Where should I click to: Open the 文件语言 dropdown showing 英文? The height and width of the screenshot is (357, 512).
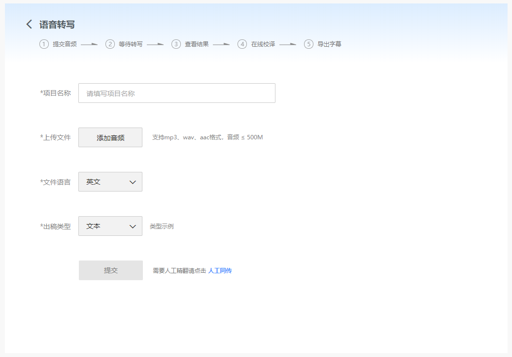(x=104, y=182)
